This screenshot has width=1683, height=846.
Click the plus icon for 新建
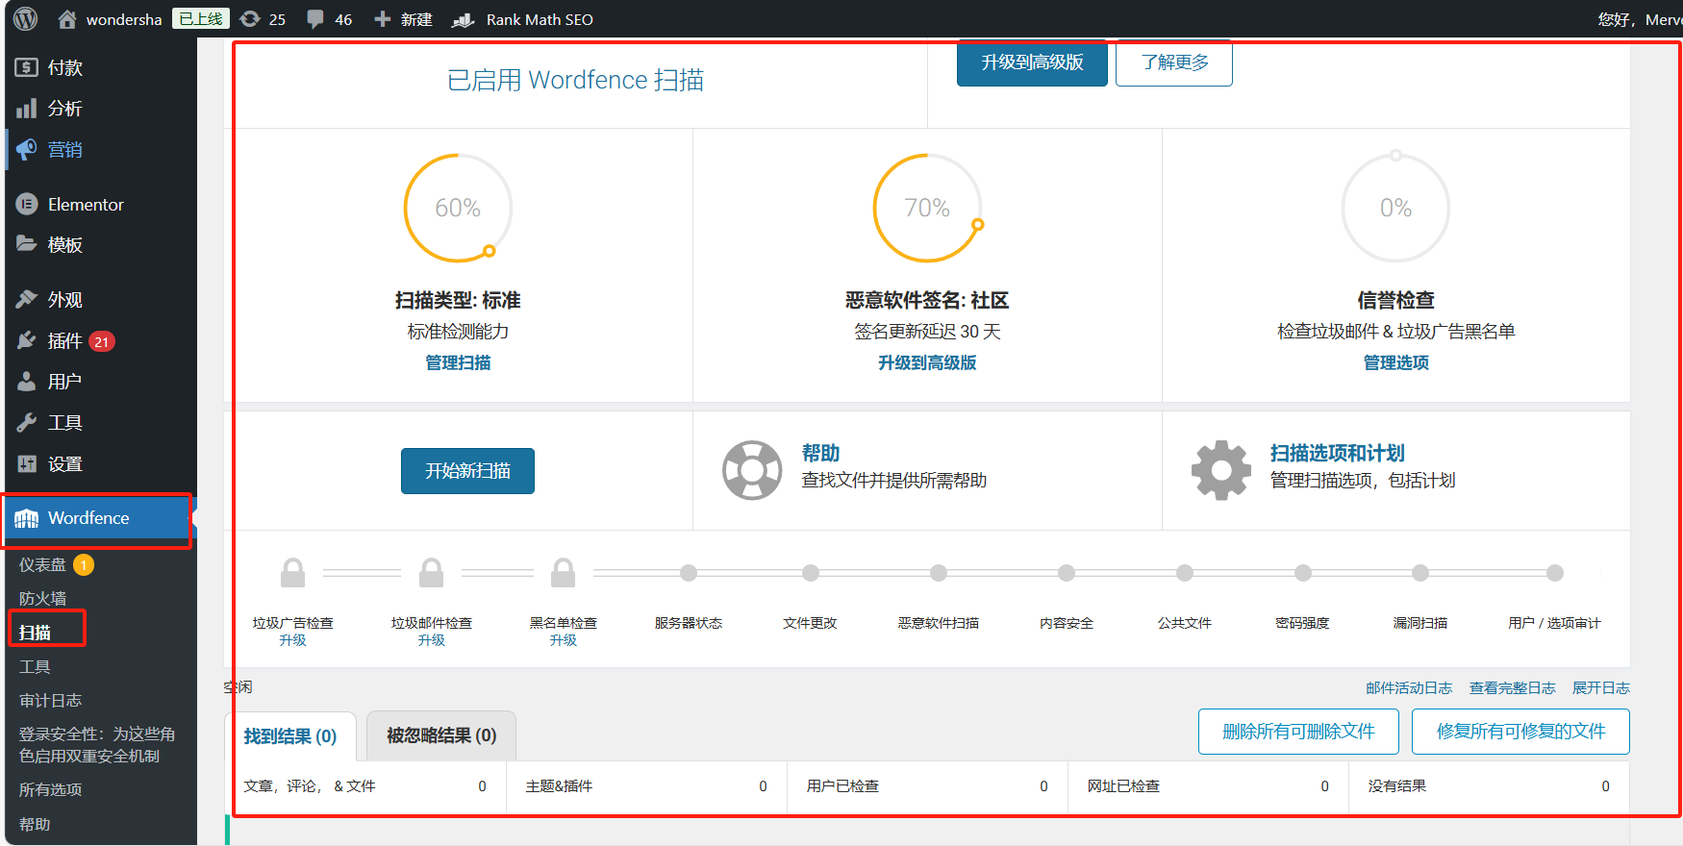click(383, 19)
